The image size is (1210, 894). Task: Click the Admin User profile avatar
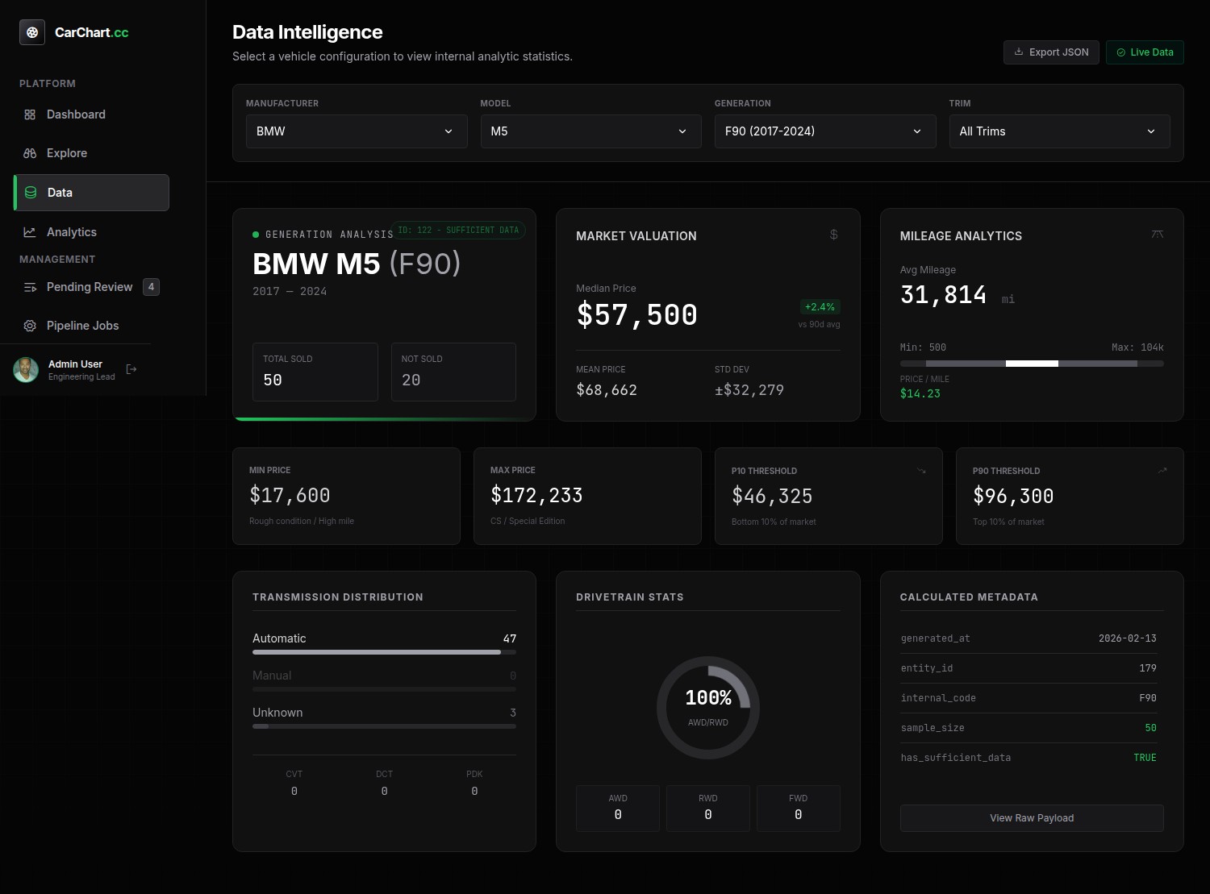tap(26, 369)
